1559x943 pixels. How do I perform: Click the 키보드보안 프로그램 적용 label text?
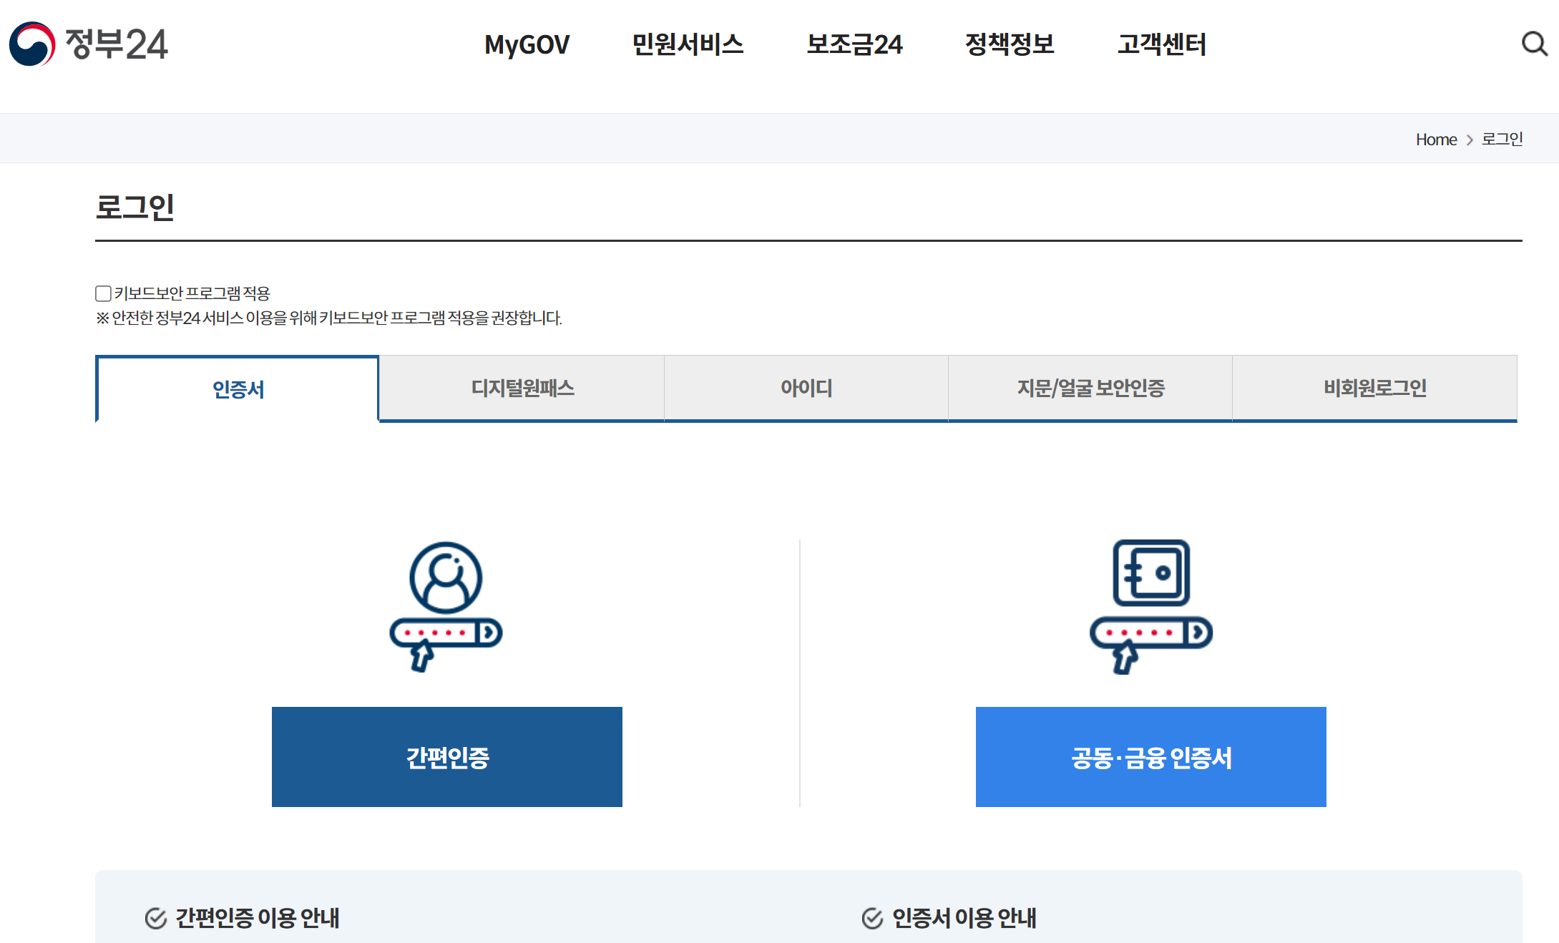192,293
